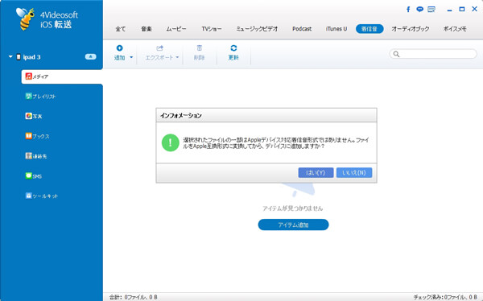Collapse the ipad 3 device tree
Screen dimensions: 483x301
pyautogui.click(x=10, y=56)
